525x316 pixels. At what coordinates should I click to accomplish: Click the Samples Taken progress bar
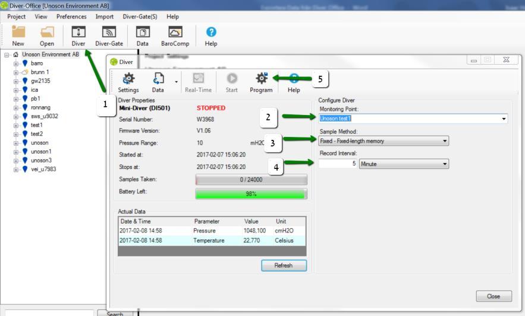pos(251,180)
